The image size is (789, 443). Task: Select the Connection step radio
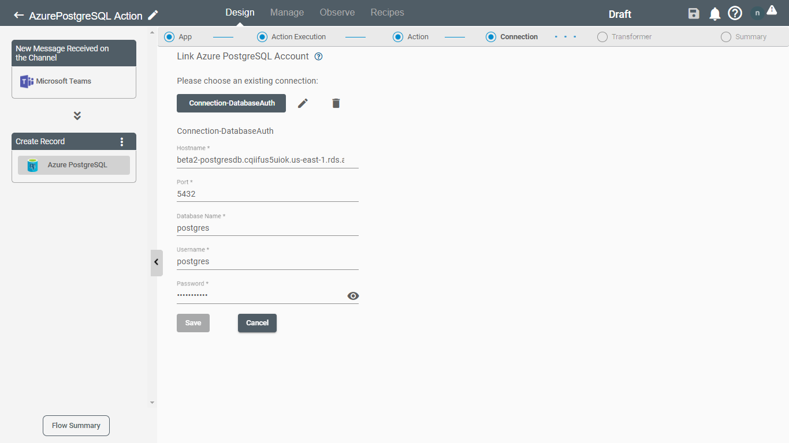coord(491,37)
